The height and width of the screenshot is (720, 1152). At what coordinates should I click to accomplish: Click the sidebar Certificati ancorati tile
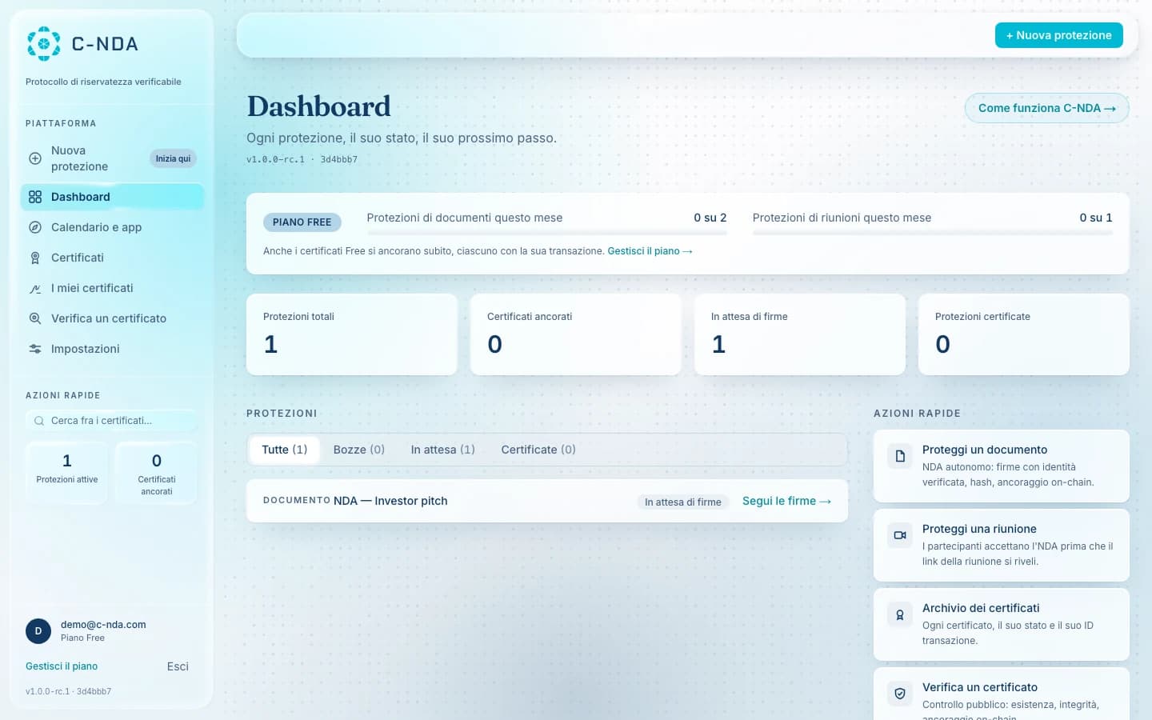(157, 473)
